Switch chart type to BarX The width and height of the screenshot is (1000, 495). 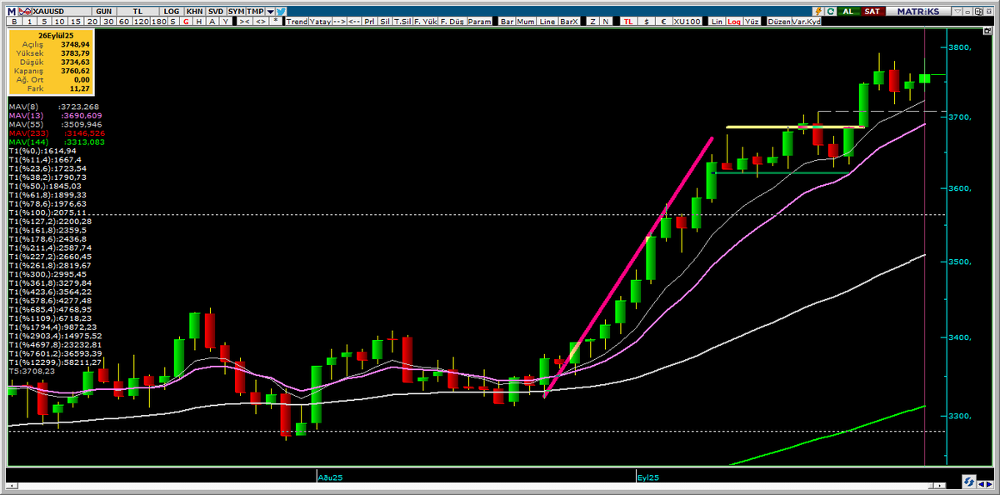[x=569, y=22]
